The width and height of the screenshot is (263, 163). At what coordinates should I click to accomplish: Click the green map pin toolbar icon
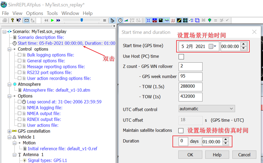[x=209, y=20]
